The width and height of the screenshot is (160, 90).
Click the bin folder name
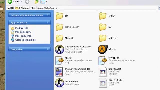click(x=66, y=16)
